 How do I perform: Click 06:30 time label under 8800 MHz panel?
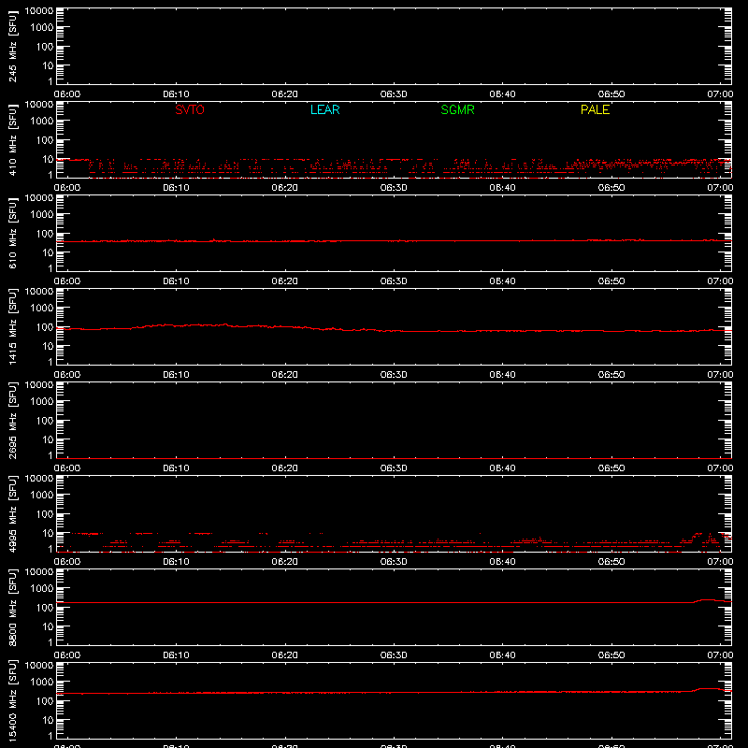point(394,655)
